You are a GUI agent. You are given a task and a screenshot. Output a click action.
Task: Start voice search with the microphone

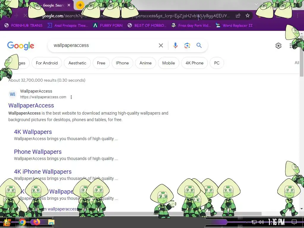pos(175,45)
